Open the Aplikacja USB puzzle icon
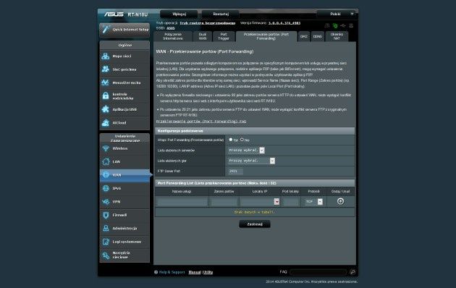 [x=105, y=109]
